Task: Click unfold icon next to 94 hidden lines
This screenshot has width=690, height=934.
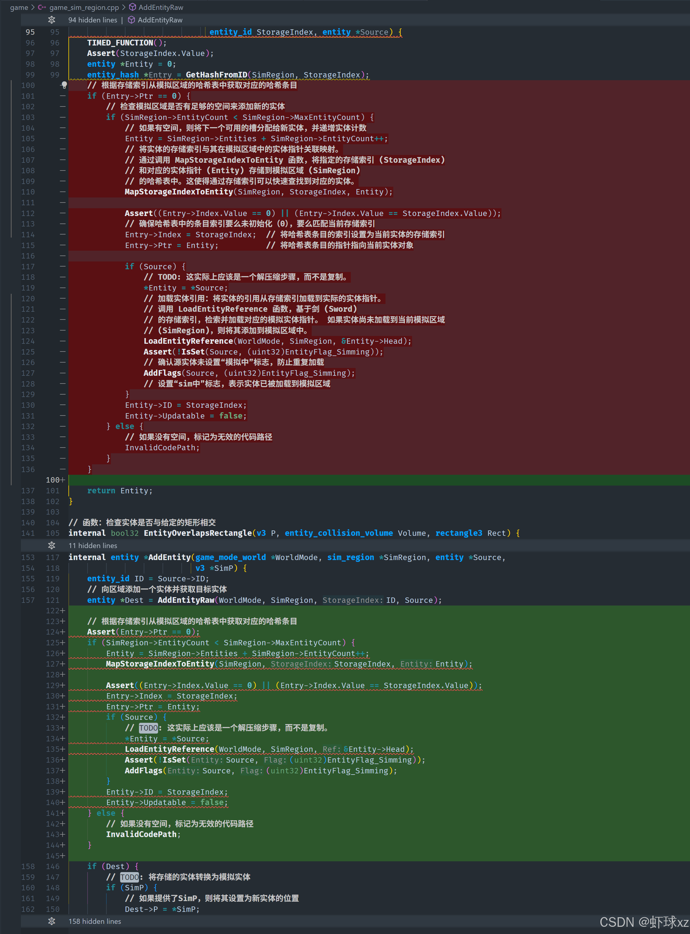Action: 51,20
